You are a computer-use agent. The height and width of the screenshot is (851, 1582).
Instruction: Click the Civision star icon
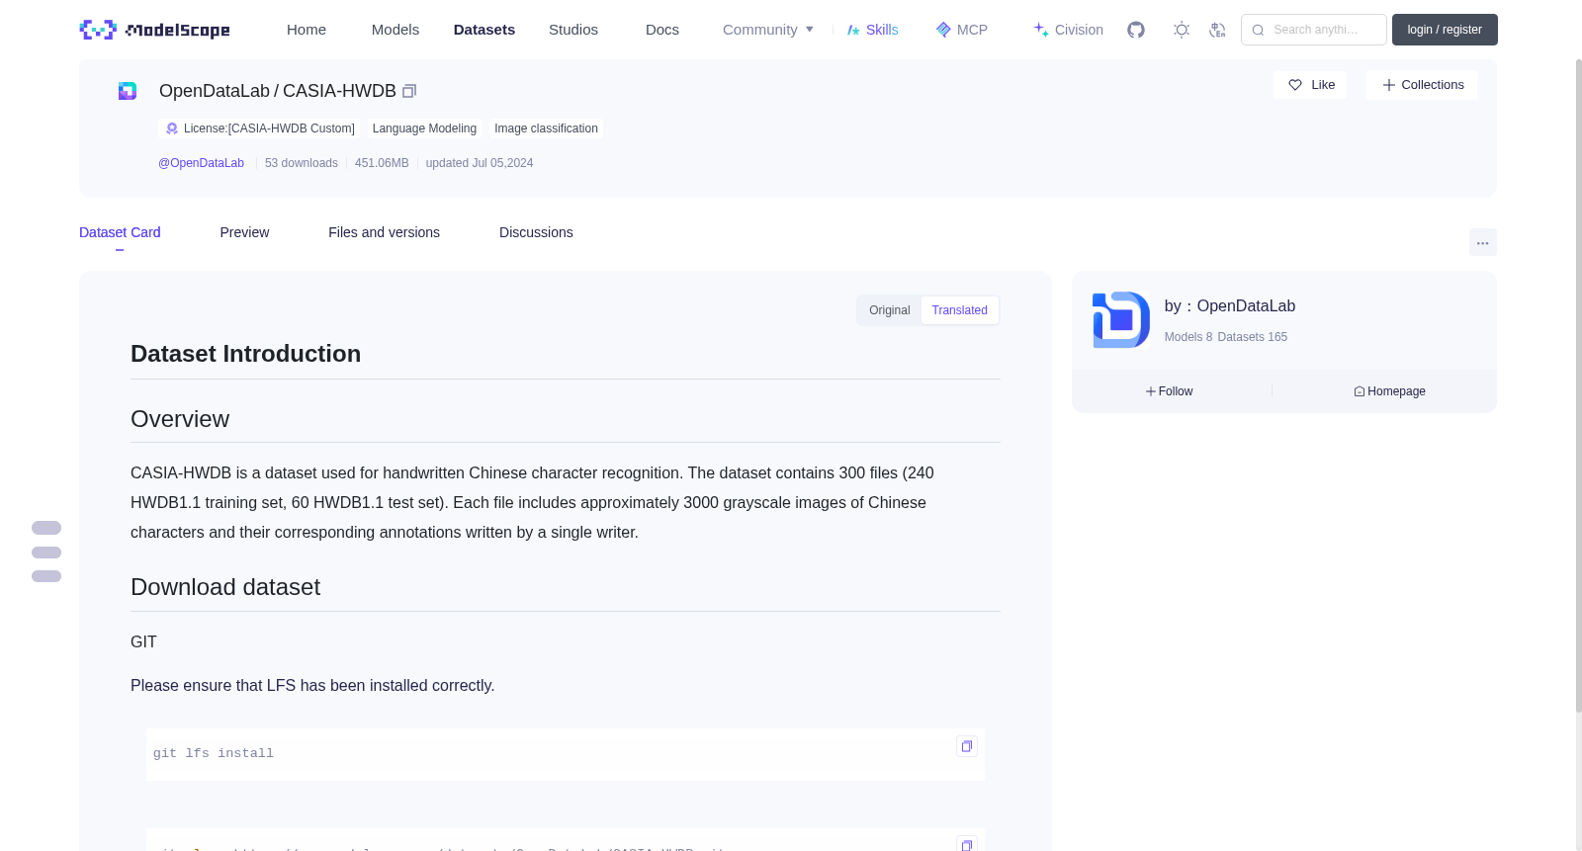(1041, 30)
